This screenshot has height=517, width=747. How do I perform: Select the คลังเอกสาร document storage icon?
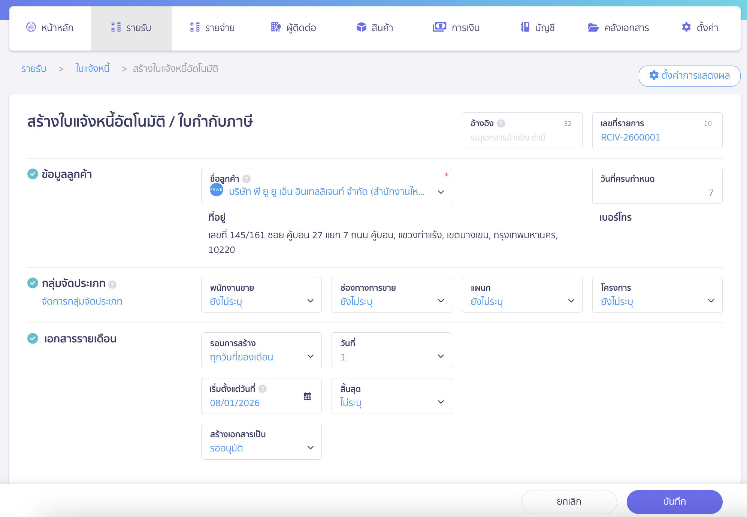(593, 27)
